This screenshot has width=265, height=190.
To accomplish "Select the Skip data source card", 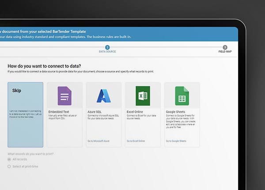I will pyautogui.click(x=26, y=114).
